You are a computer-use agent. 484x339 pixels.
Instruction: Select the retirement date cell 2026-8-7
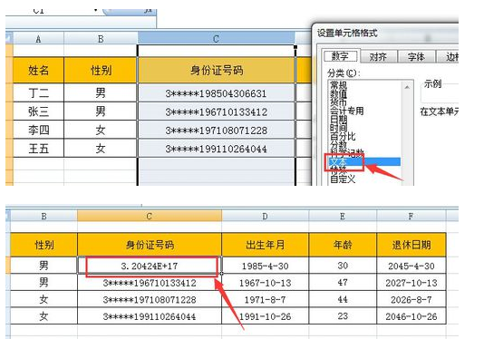(x=411, y=299)
